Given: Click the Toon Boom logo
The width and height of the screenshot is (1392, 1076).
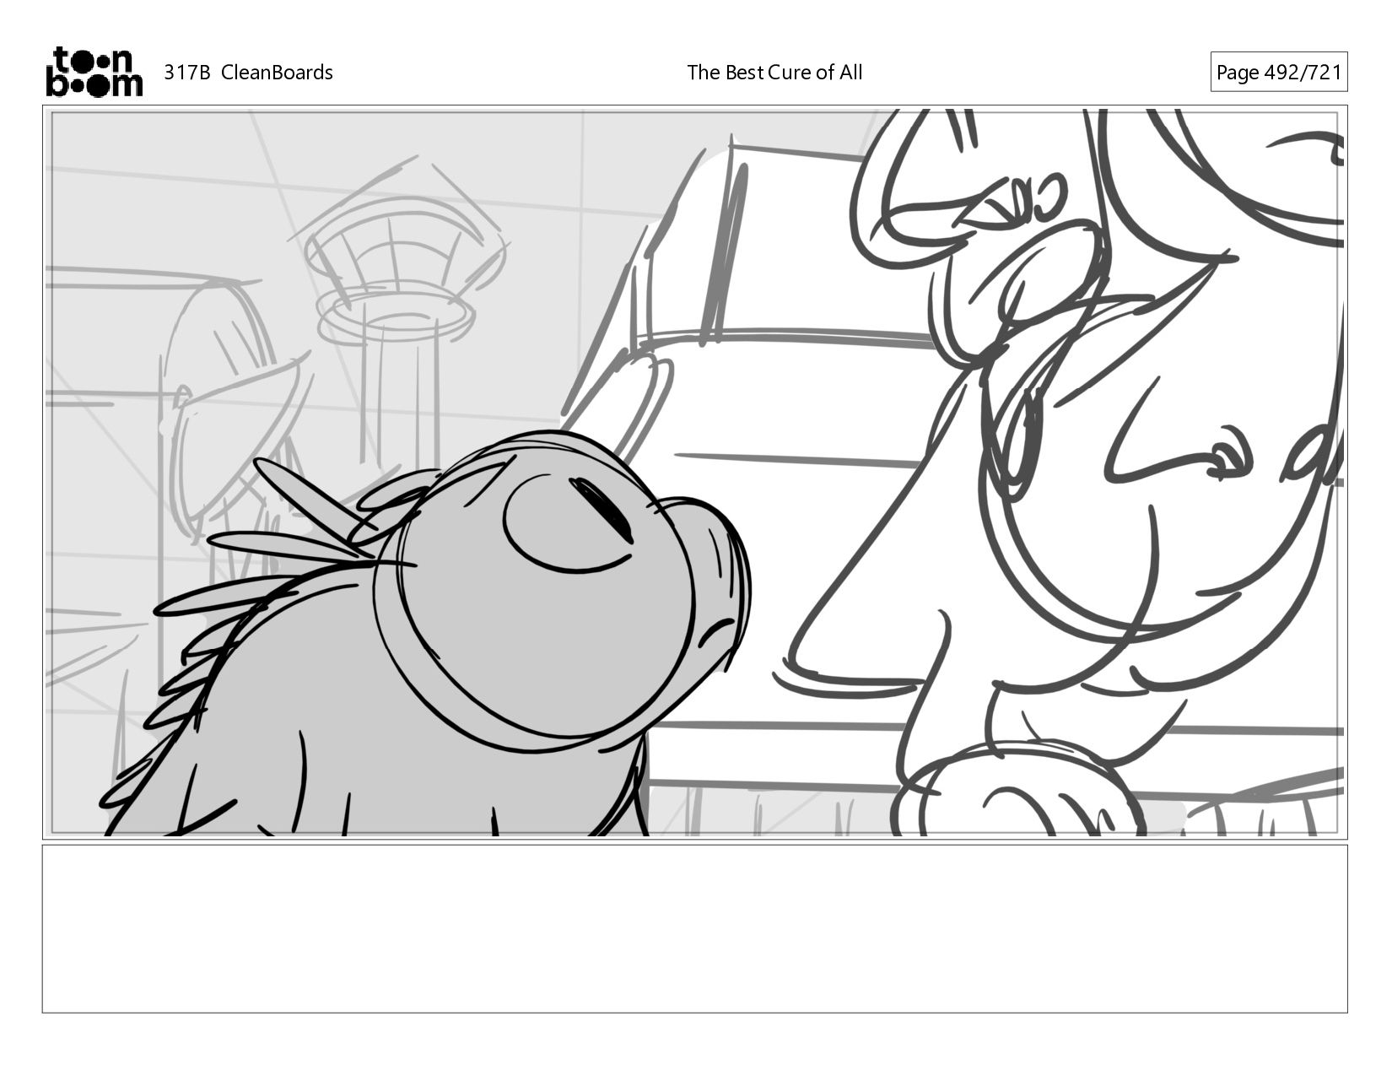Looking at the screenshot, I should click(94, 72).
